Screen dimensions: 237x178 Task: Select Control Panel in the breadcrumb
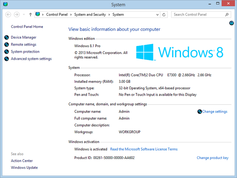(57, 15)
